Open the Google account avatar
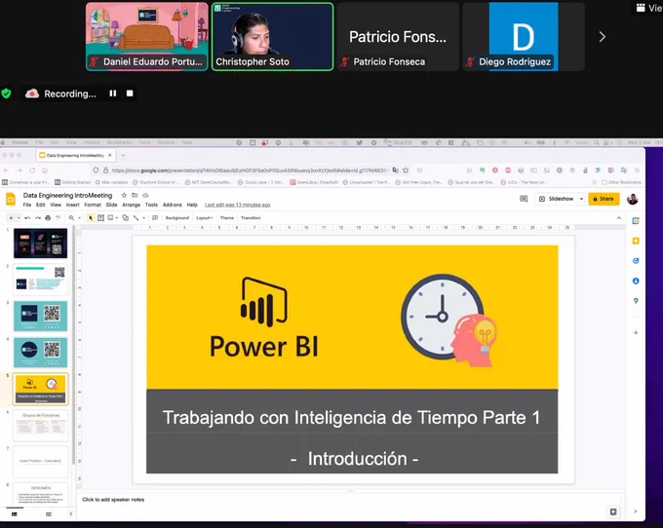The height and width of the screenshot is (528, 663). 633,199
